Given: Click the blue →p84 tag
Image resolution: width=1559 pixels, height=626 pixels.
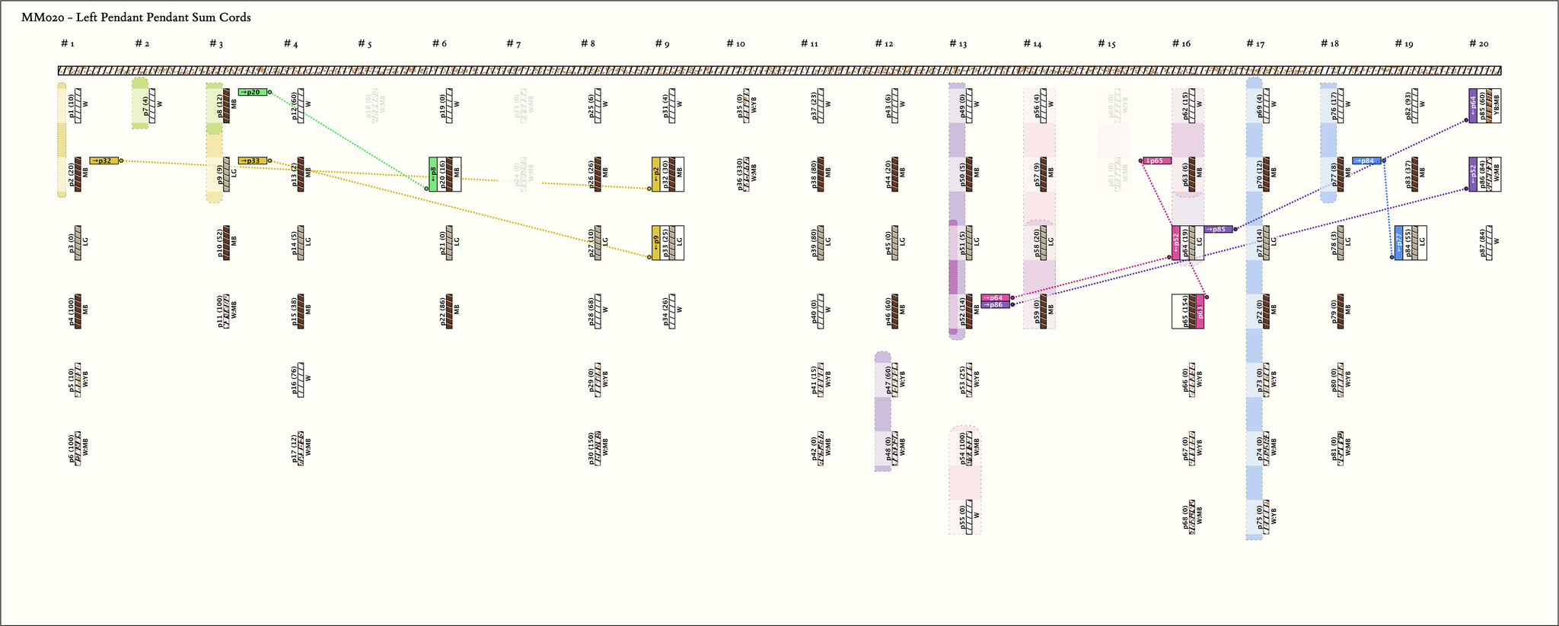Looking at the screenshot, I should tap(1367, 160).
